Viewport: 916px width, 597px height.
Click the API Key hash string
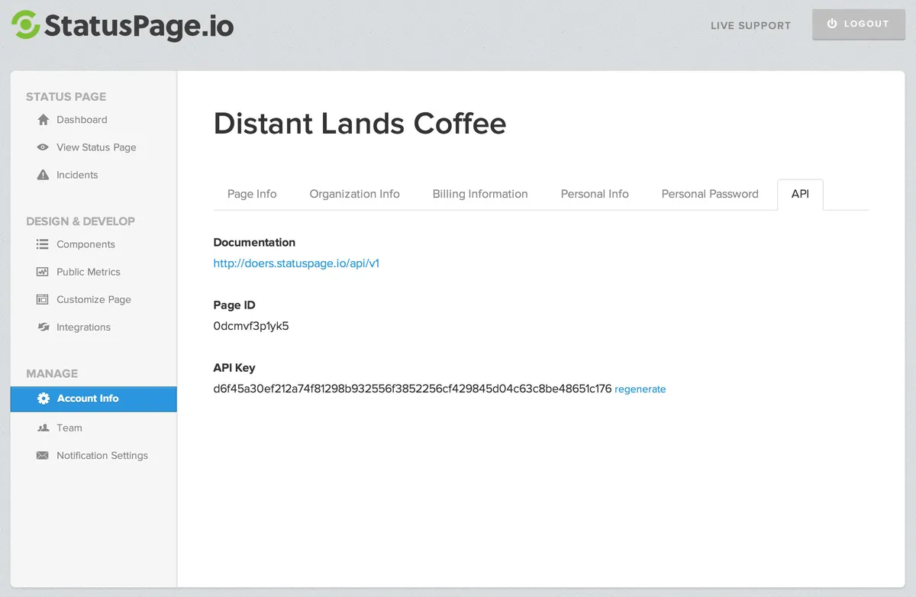412,389
